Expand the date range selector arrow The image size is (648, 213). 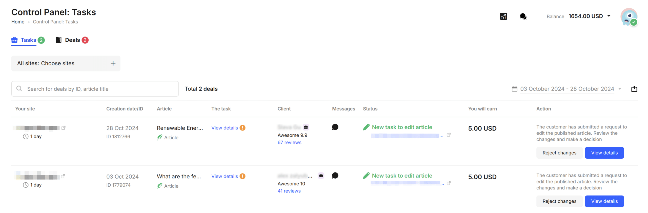tap(620, 89)
